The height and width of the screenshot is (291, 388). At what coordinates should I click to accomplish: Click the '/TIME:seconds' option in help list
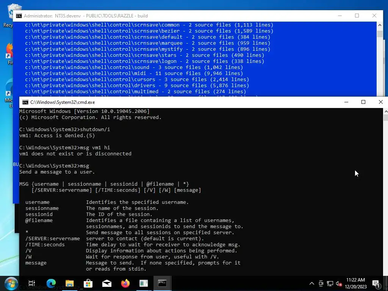[45, 245]
